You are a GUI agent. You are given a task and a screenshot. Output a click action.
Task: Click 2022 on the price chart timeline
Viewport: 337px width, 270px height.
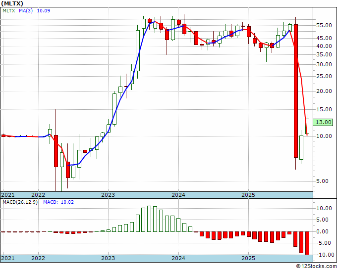pyautogui.click(x=38, y=195)
